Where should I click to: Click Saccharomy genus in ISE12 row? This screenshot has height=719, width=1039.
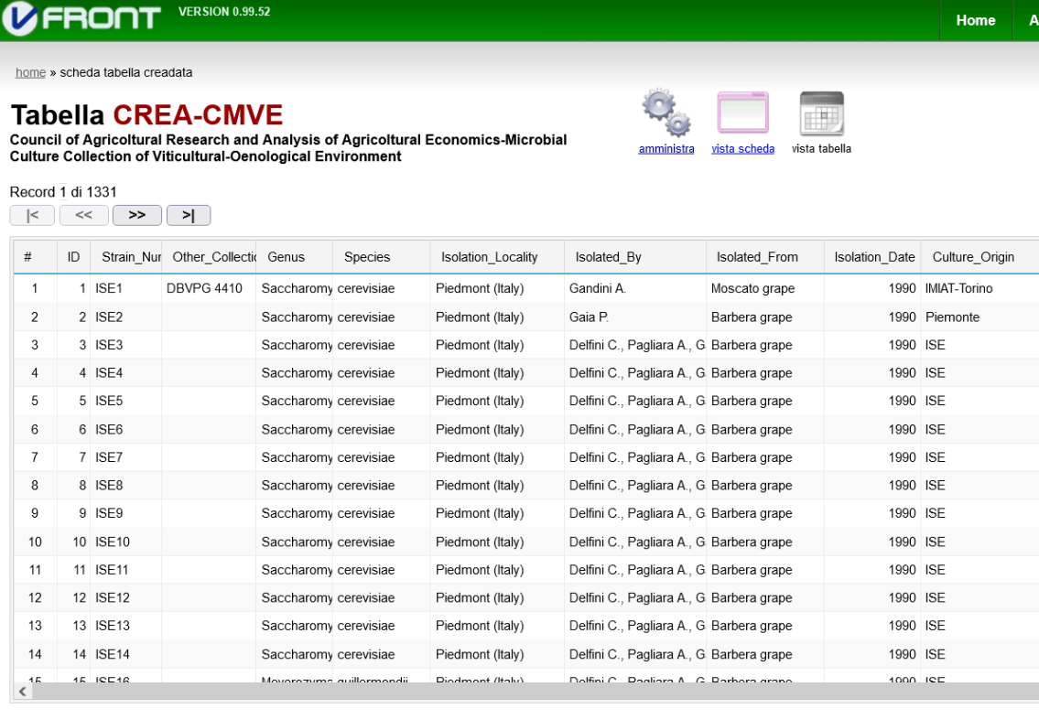point(294,598)
